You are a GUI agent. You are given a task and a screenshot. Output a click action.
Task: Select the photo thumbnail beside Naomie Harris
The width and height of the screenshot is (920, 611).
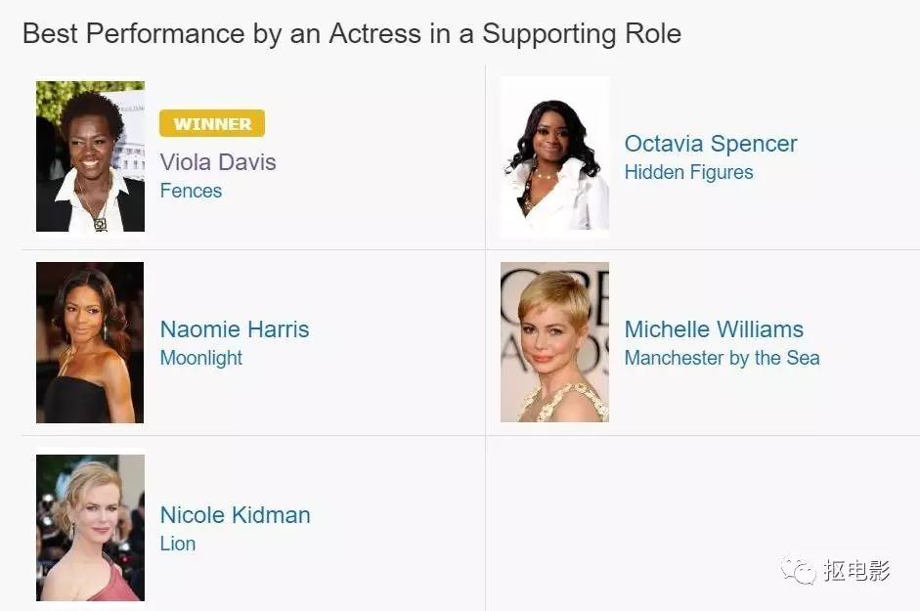[90, 342]
